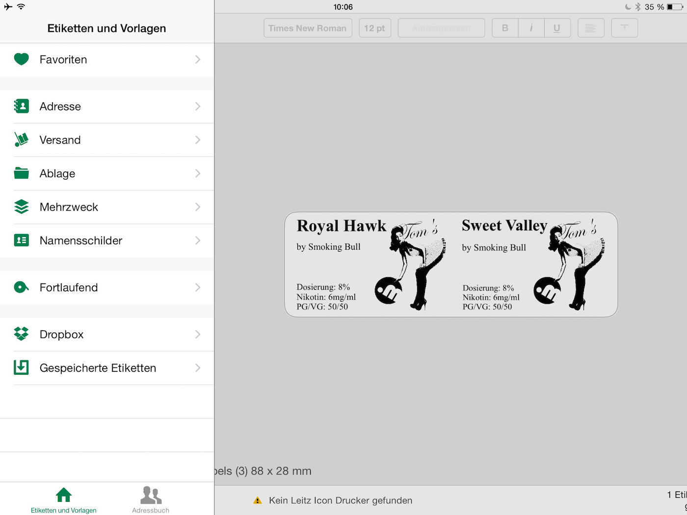The image size is (687, 515).
Task: Open vertical alignment options
Action: coord(625,28)
